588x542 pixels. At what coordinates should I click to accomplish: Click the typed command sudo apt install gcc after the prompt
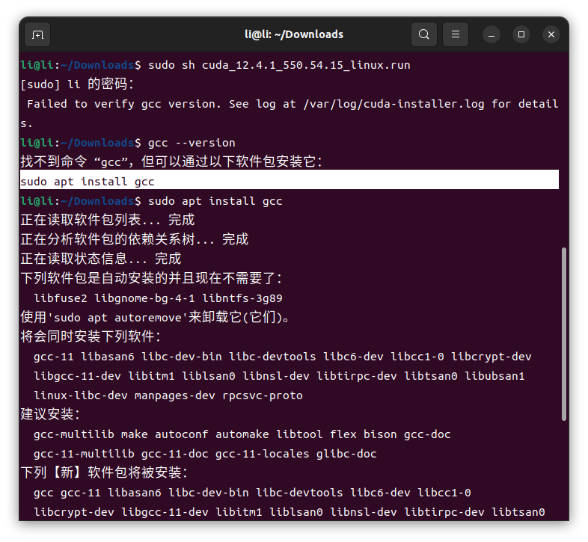pyautogui.click(x=215, y=201)
